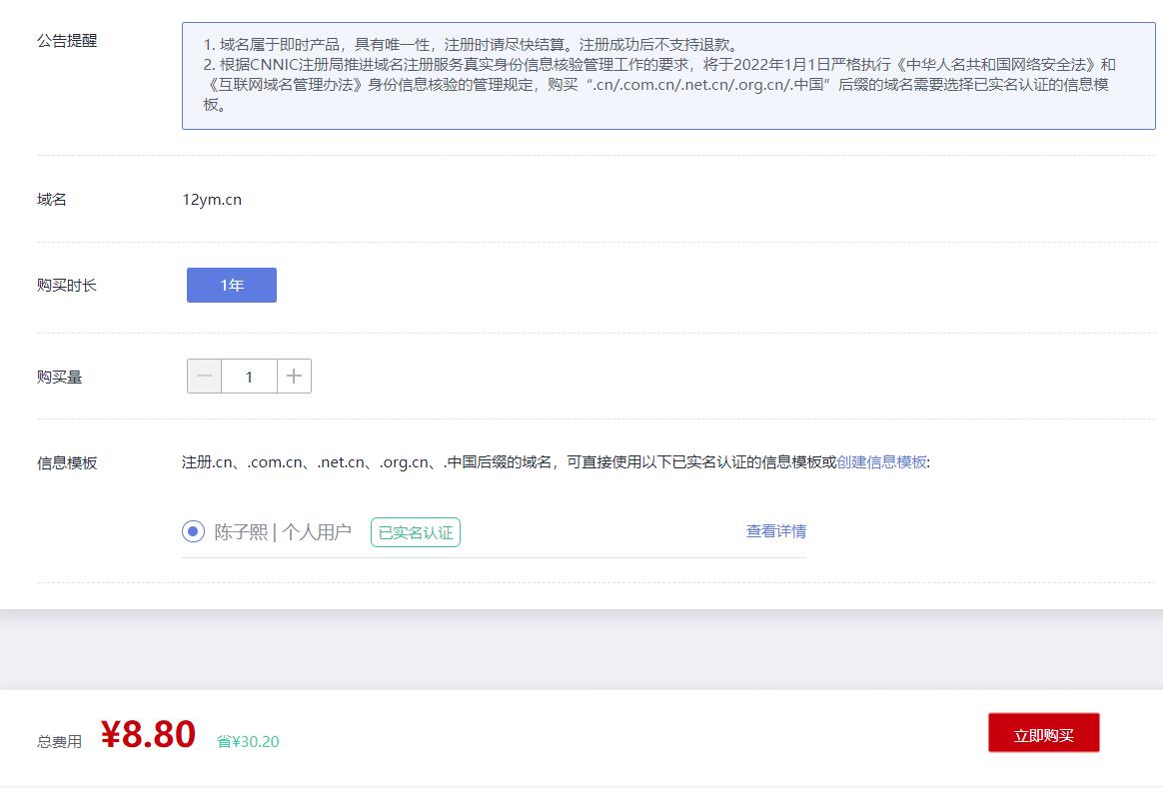The height and width of the screenshot is (788, 1163).
Task: Select the 陈子熙 template radio button
Action: click(193, 531)
